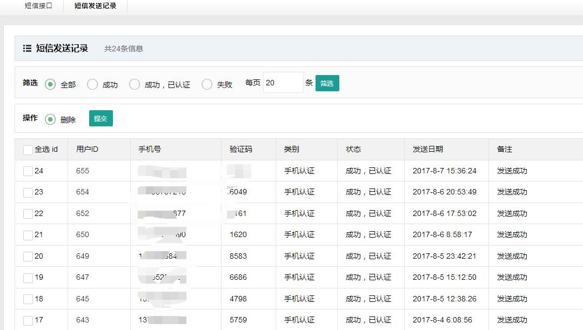Tick the 全选 select-all checkbox
This screenshot has width=583, height=330.
tap(28, 150)
